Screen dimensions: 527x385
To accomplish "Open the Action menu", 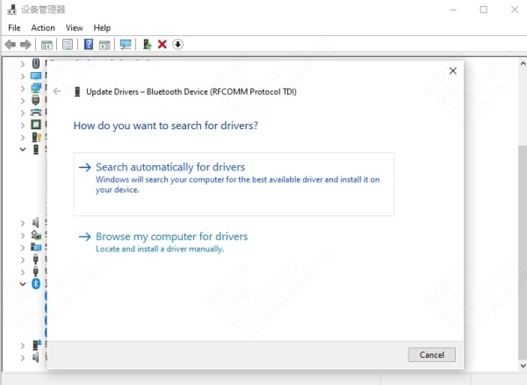I will 43,27.
